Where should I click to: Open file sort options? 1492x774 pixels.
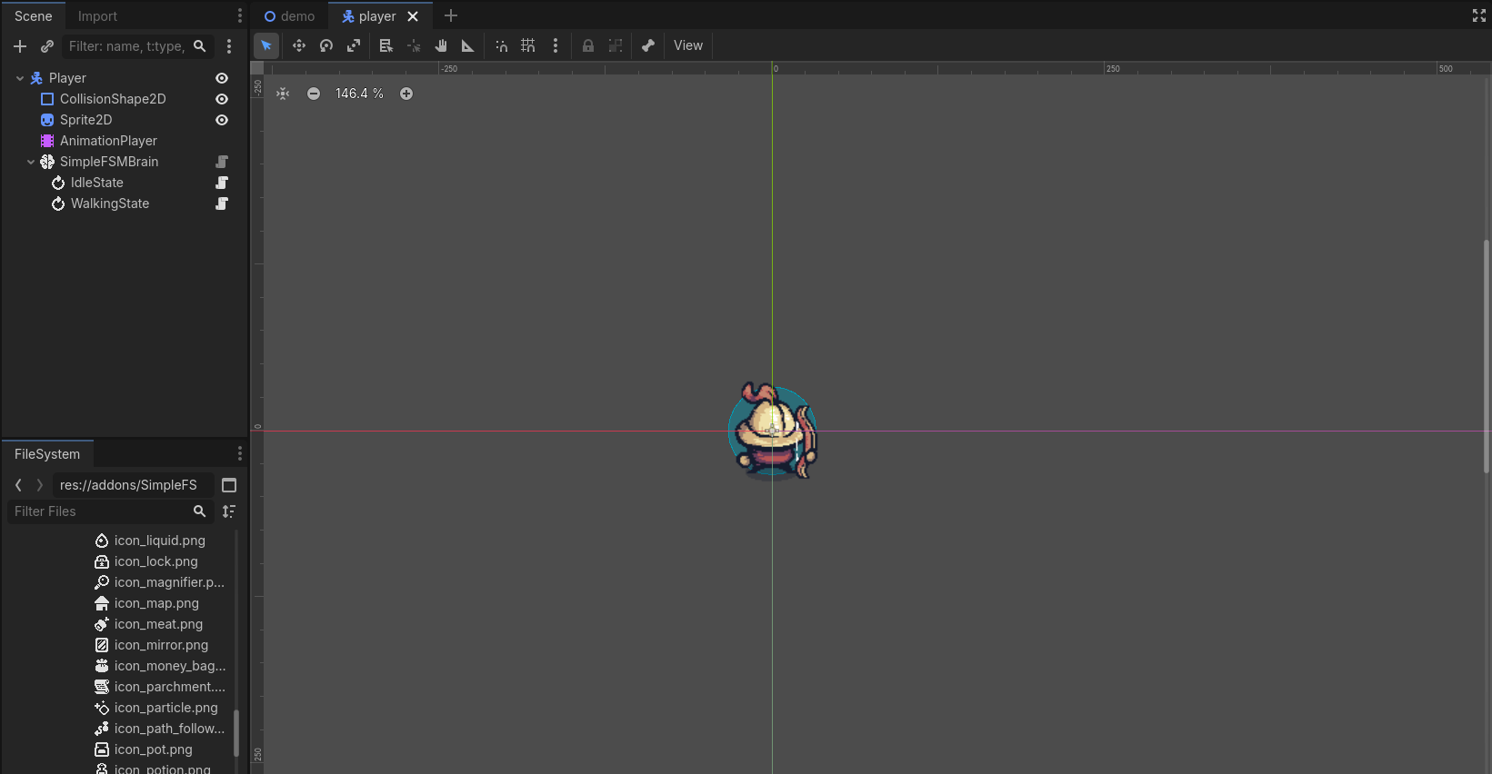[229, 511]
